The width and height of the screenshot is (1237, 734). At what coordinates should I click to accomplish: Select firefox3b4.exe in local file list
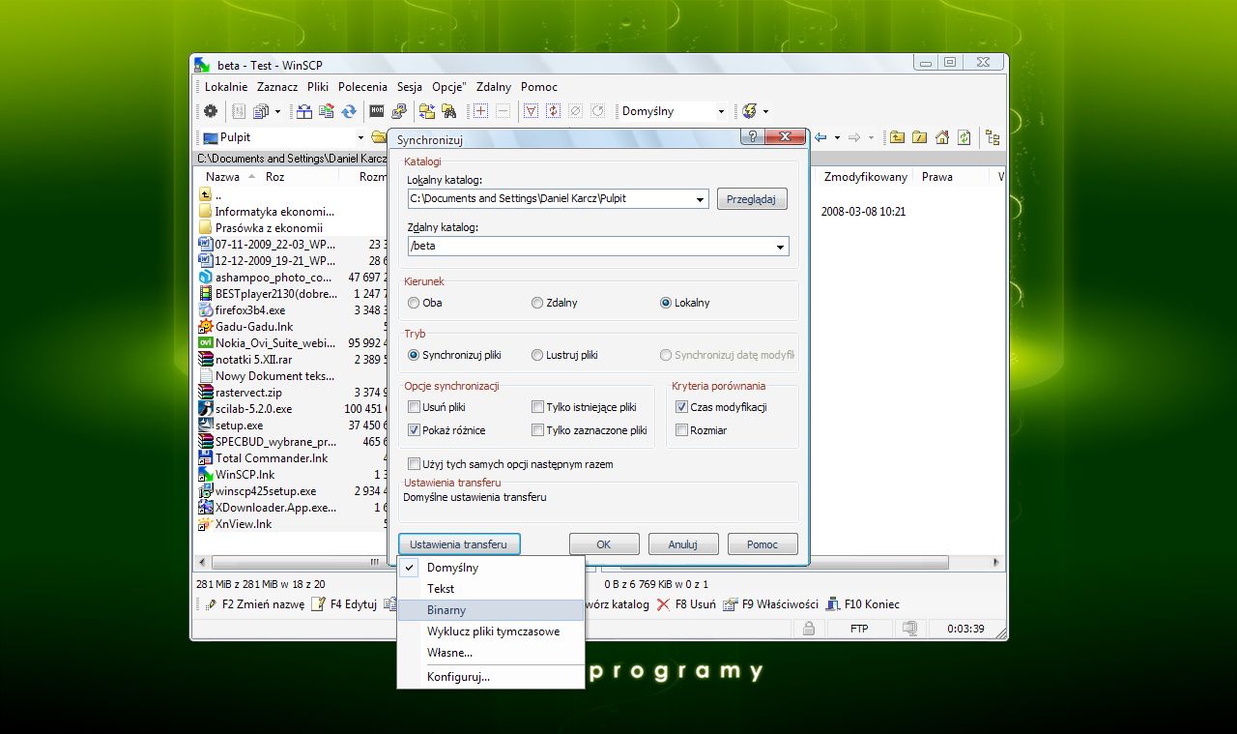click(250, 310)
